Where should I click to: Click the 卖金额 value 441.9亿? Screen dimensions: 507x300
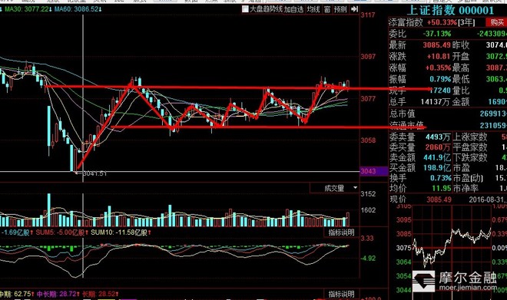click(x=437, y=157)
